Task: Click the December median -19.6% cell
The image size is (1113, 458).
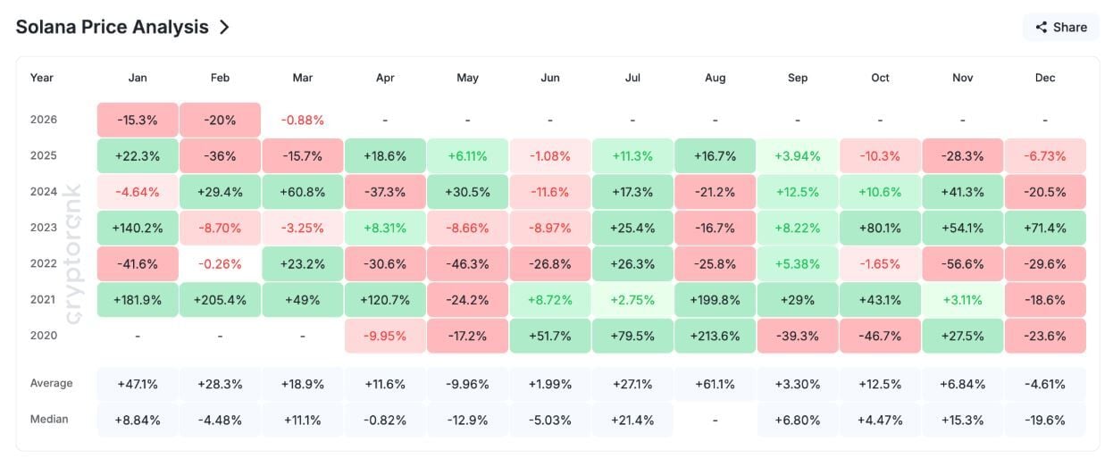Action: (1044, 420)
